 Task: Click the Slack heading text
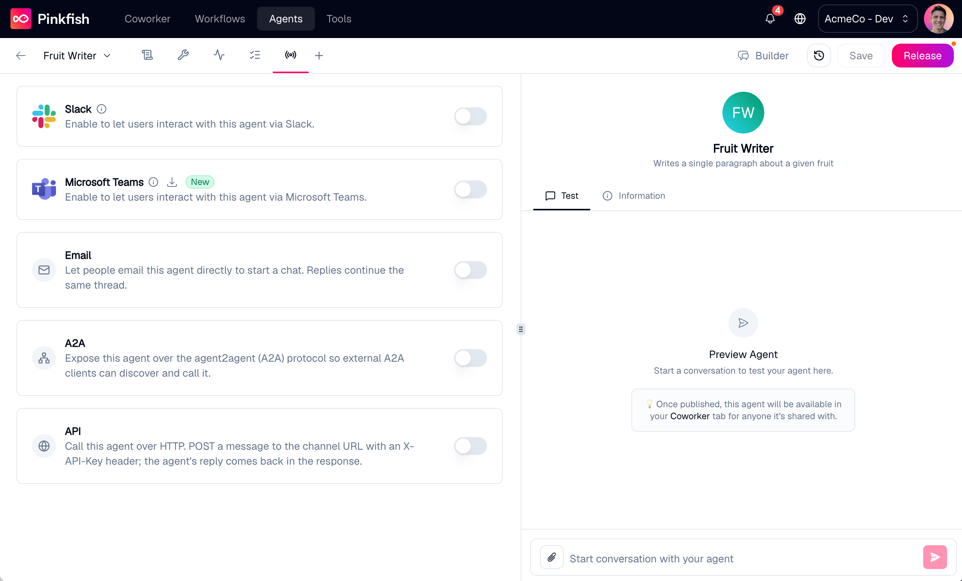78,109
